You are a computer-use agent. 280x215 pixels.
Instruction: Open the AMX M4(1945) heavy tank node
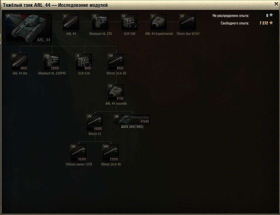pyautogui.click(x=132, y=119)
